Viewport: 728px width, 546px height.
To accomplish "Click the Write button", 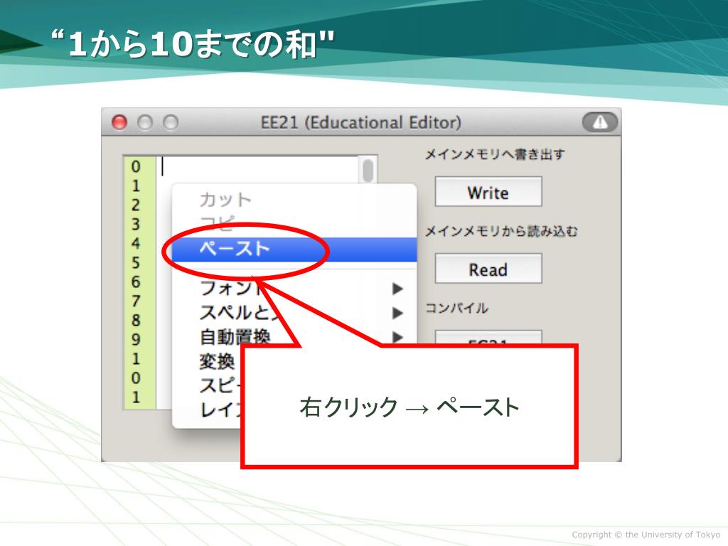I will (x=488, y=192).
